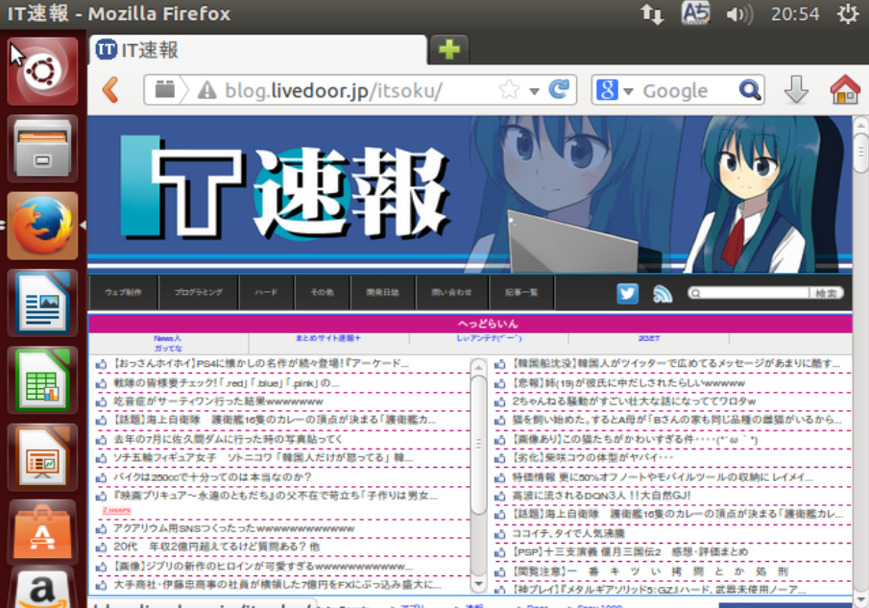Screen dimensions: 869x608
Task: Click the clock showing 20:54
Action: pyautogui.click(x=795, y=13)
